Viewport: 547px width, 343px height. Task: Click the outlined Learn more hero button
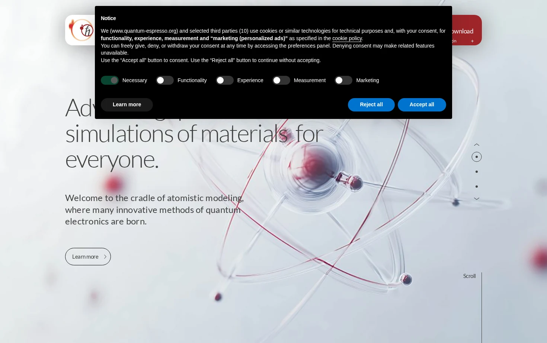point(88,257)
